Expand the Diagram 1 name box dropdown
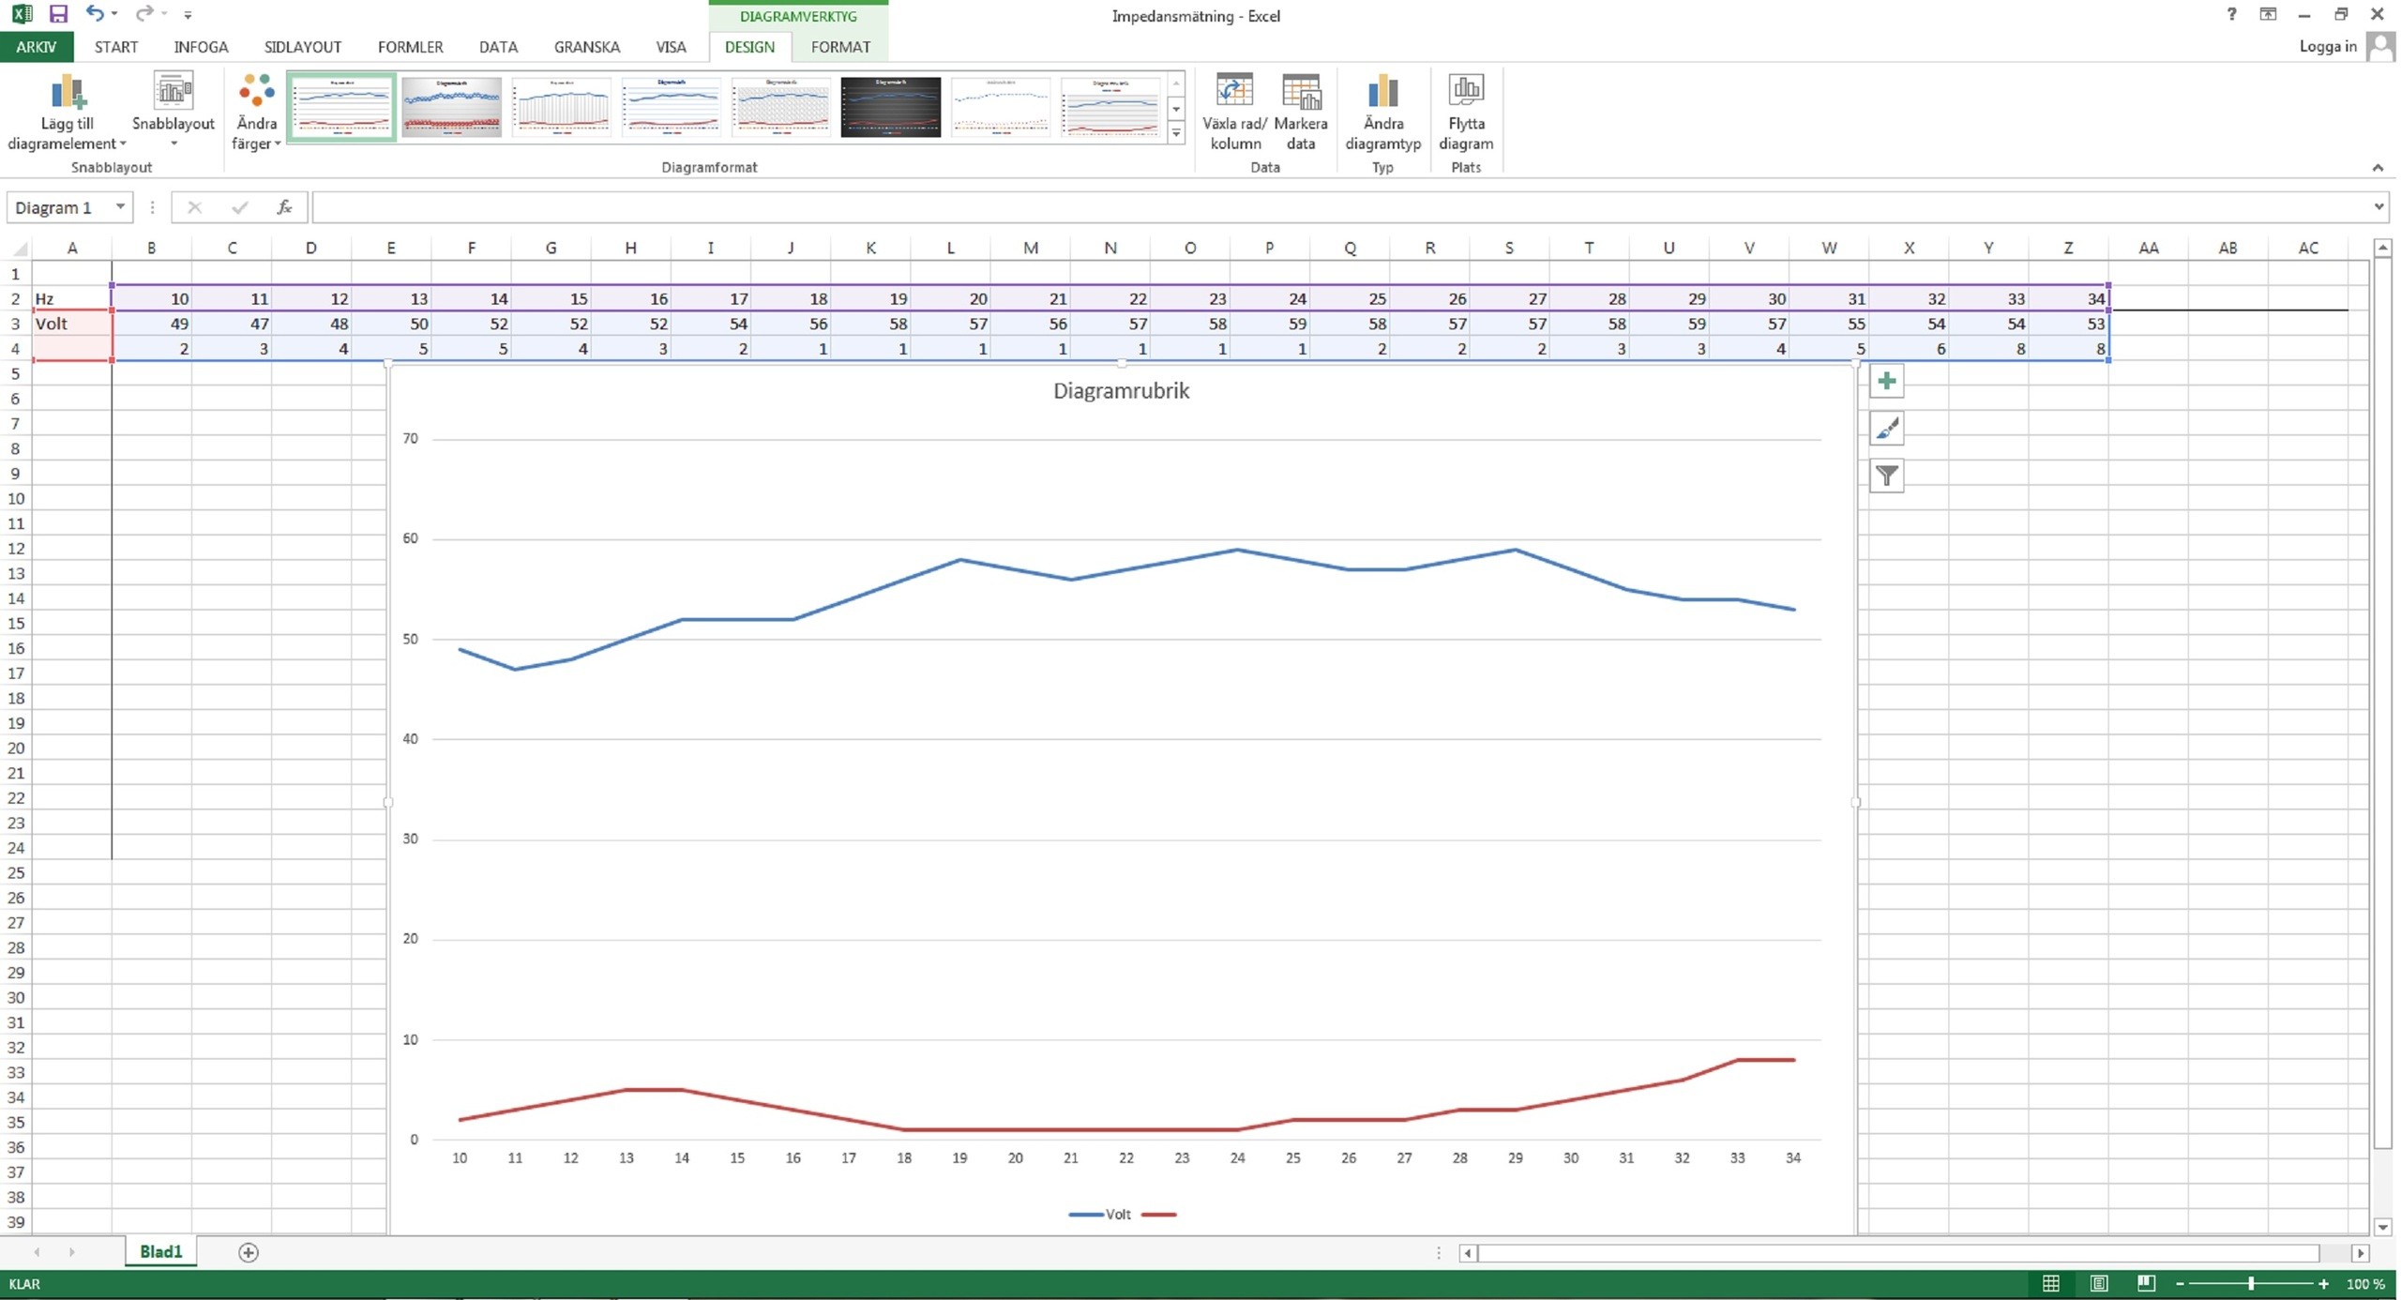Screen dimensions: 2401x1300 [120, 206]
